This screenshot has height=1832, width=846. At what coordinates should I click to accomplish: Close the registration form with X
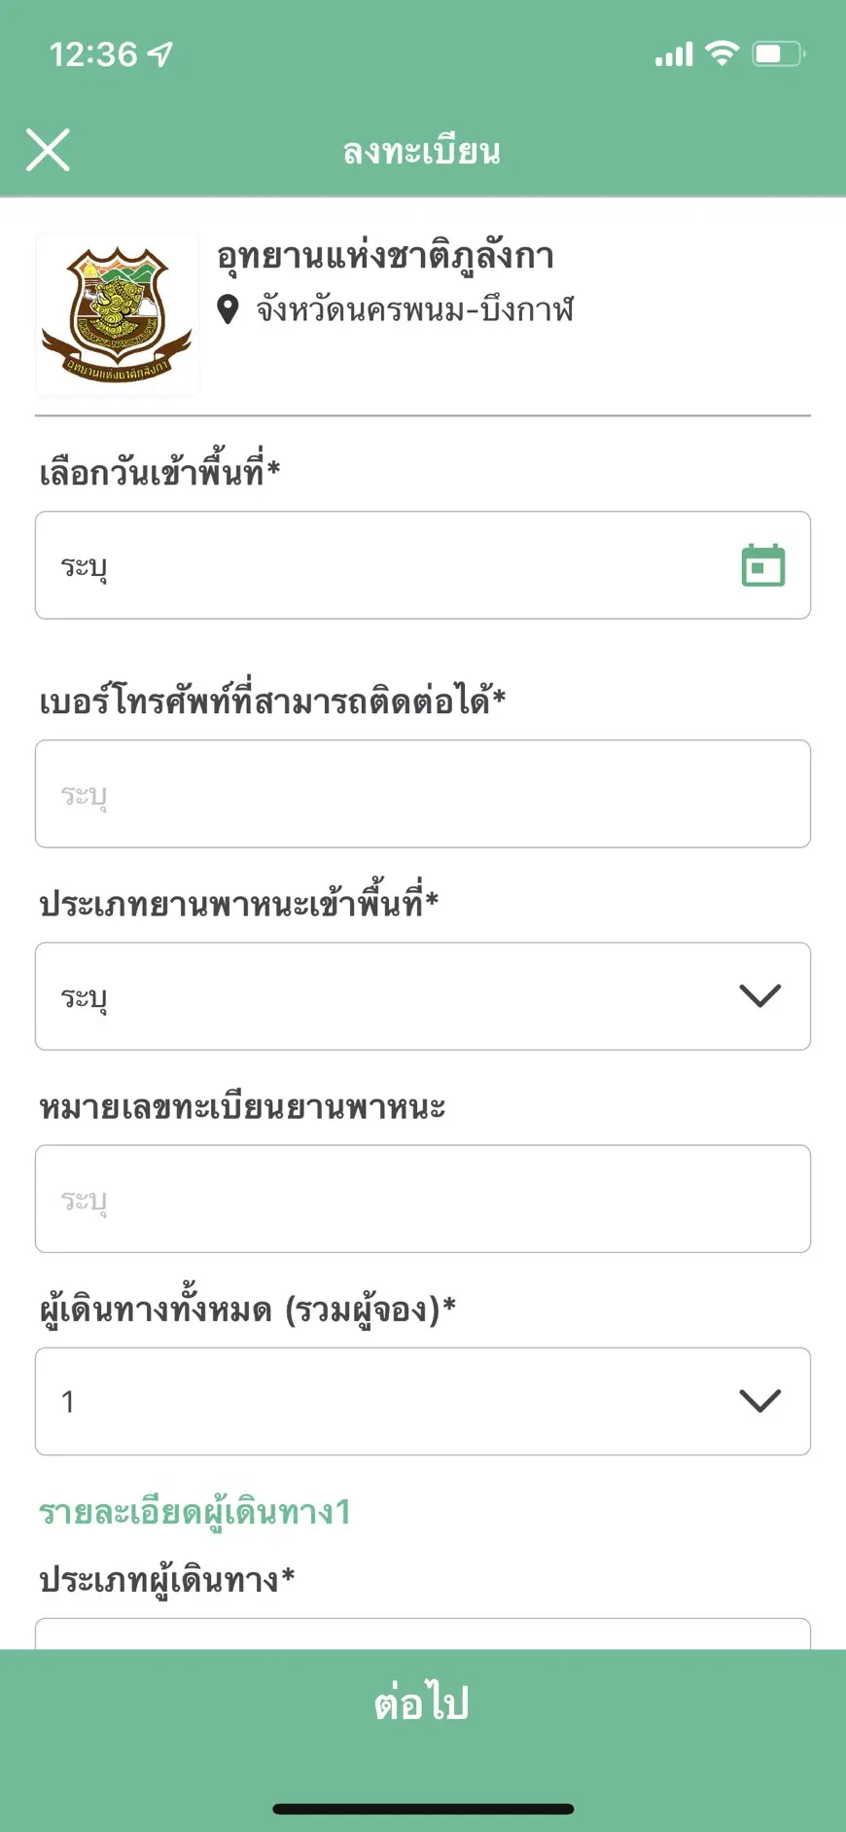pos(48,151)
